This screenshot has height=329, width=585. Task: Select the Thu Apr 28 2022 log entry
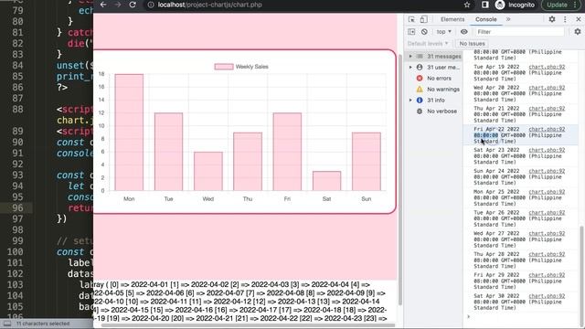click(x=521, y=260)
